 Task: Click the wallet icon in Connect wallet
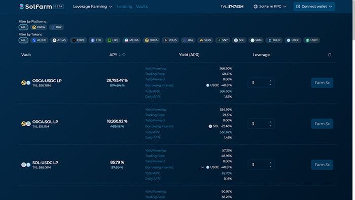point(298,7)
